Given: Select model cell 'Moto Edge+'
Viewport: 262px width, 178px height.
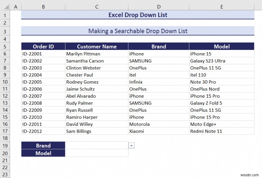Looking at the screenshot, I should pos(222,124).
